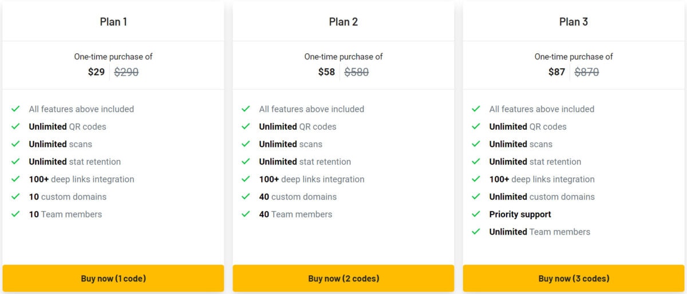Select the Plan 3 heading
687x294 pixels.
point(574,22)
